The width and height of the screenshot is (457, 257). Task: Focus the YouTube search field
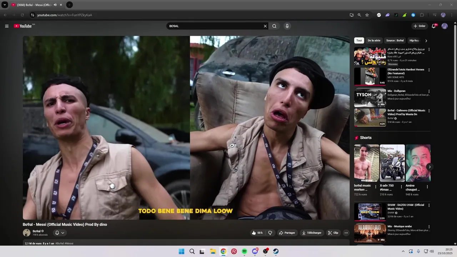pos(215,26)
